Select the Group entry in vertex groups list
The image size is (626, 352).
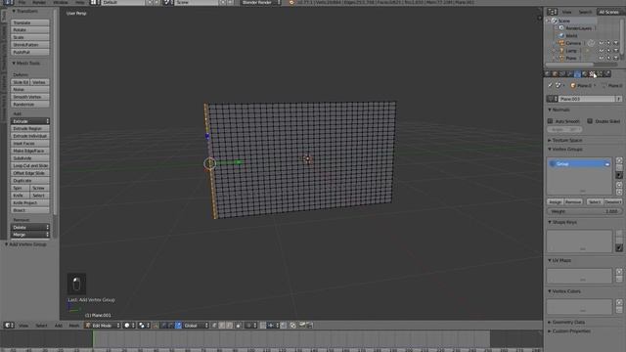pyautogui.click(x=579, y=163)
